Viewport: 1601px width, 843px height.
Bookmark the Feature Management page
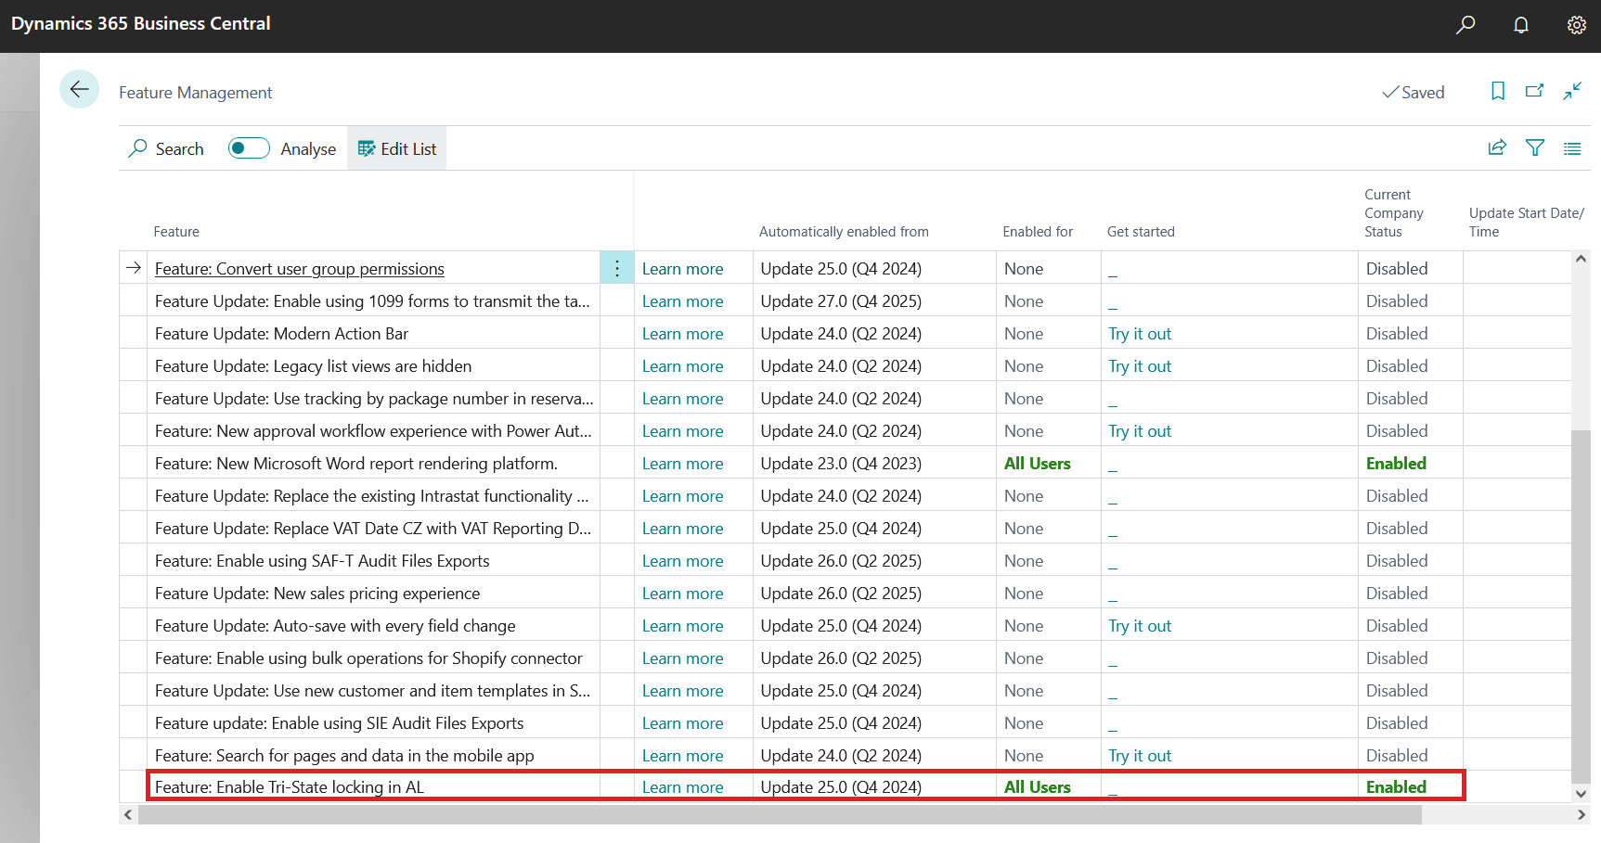click(1498, 91)
